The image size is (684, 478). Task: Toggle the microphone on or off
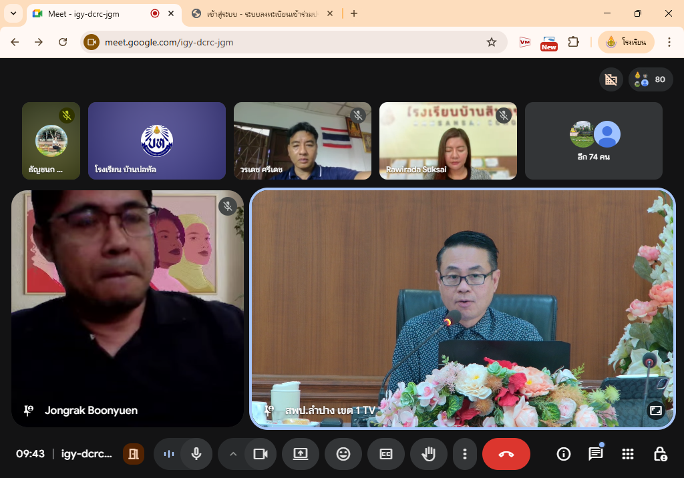pos(196,454)
